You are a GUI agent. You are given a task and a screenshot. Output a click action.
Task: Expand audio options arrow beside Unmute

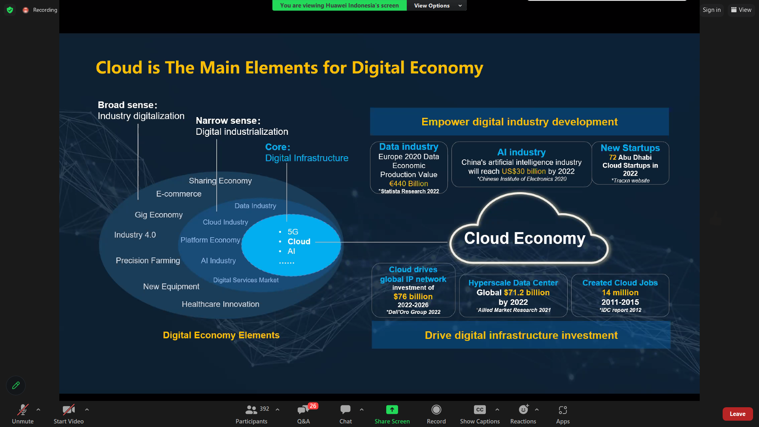click(38, 410)
